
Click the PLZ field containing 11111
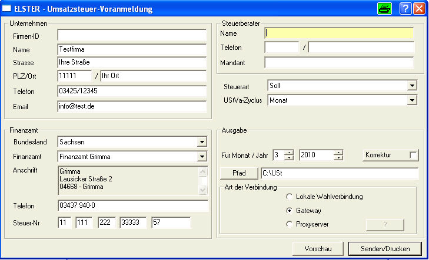75,76
